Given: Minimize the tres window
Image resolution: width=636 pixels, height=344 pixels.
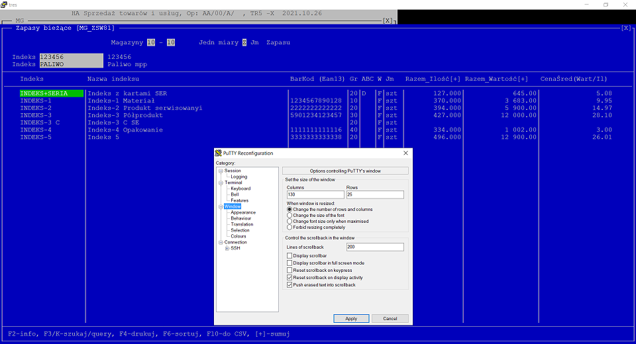Looking at the screenshot, I should [586, 5].
